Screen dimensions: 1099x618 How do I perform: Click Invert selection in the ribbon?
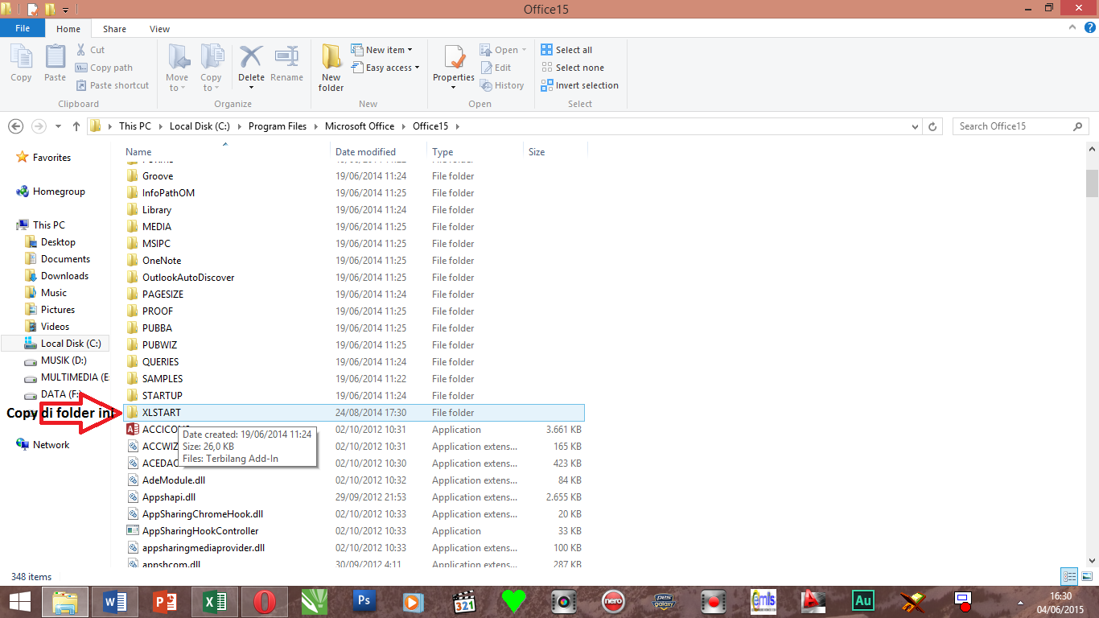click(579, 85)
